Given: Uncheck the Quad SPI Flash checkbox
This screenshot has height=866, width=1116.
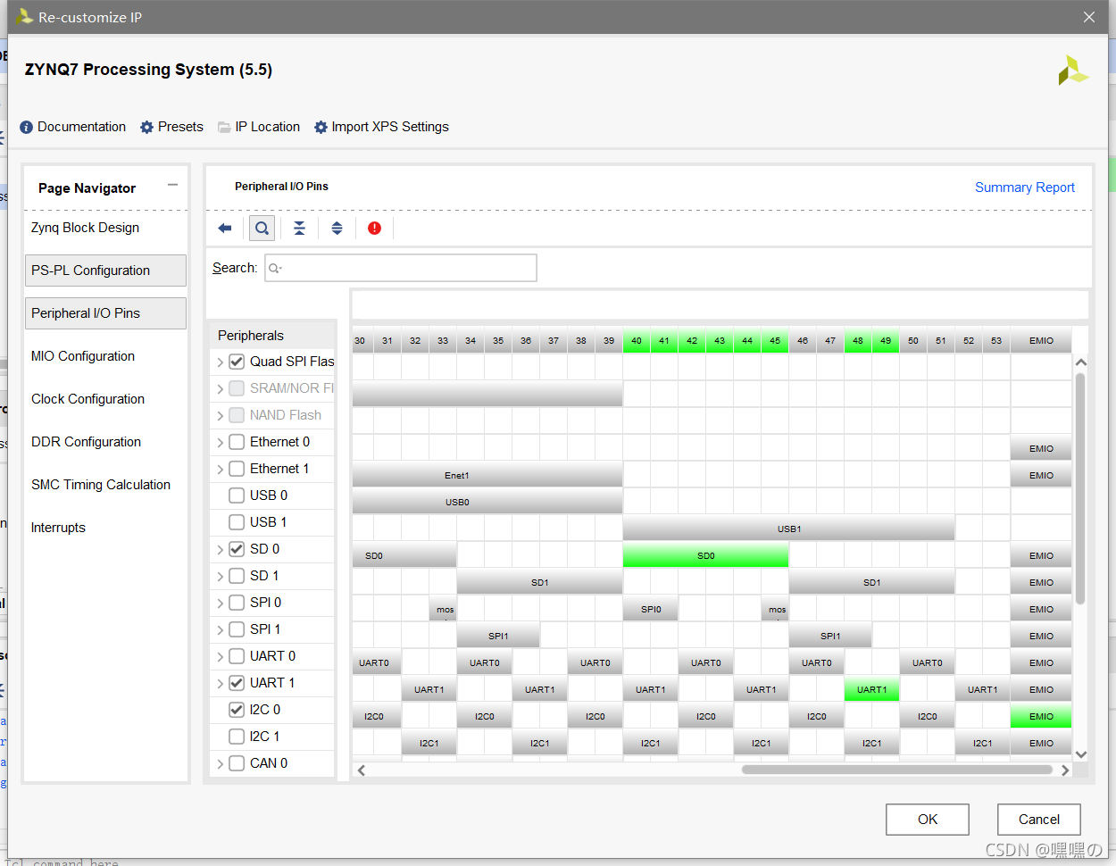Looking at the screenshot, I should coord(237,362).
